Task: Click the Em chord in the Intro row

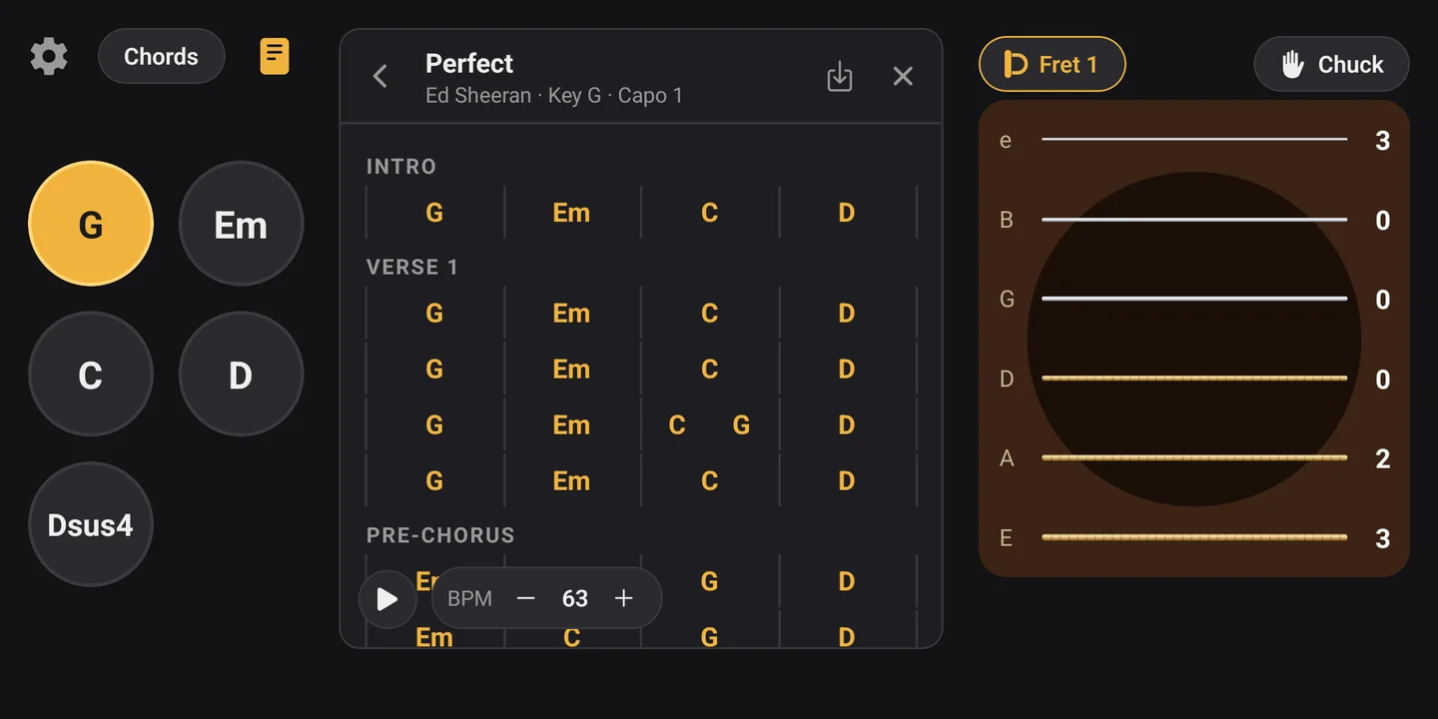Action: (x=571, y=213)
